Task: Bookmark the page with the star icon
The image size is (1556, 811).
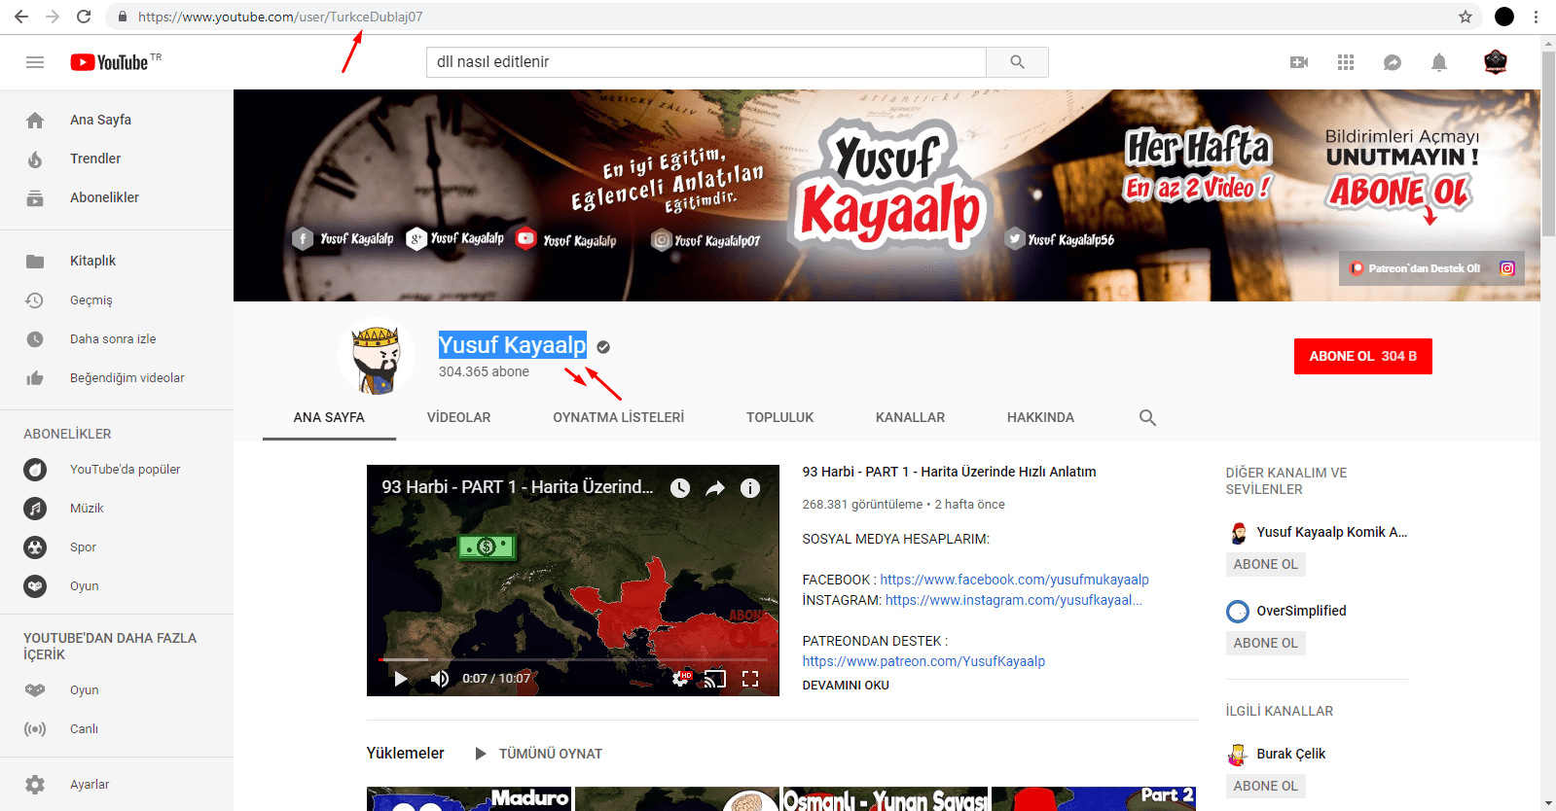Action: (1466, 17)
